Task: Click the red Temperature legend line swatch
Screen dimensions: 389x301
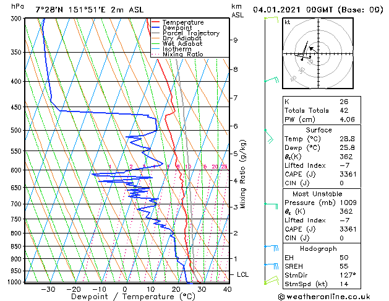Action: (156, 22)
